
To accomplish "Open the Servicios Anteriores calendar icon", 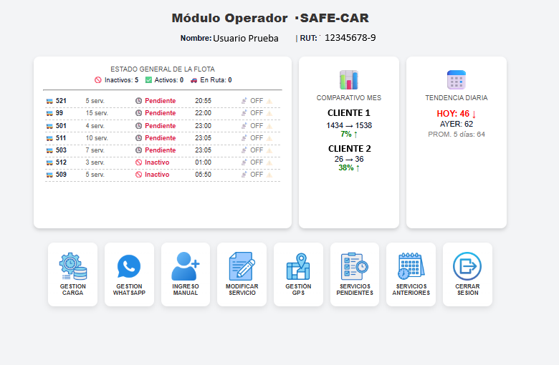I will tap(411, 266).
